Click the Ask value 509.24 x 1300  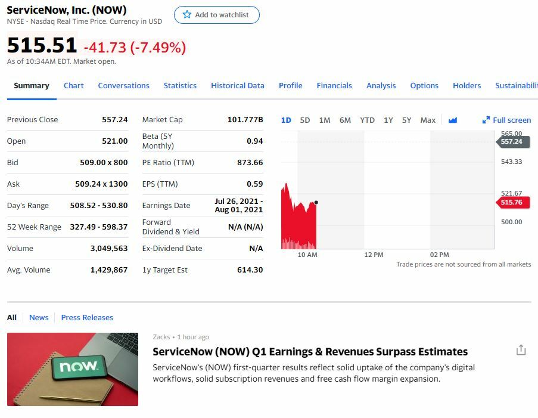[101, 184]
